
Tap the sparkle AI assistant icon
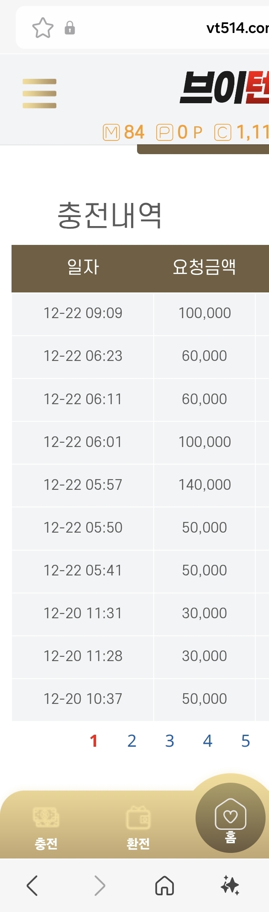[230, 885]
